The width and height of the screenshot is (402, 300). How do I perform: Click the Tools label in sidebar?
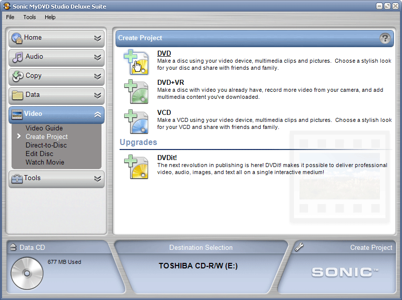[x=32, y=178]
